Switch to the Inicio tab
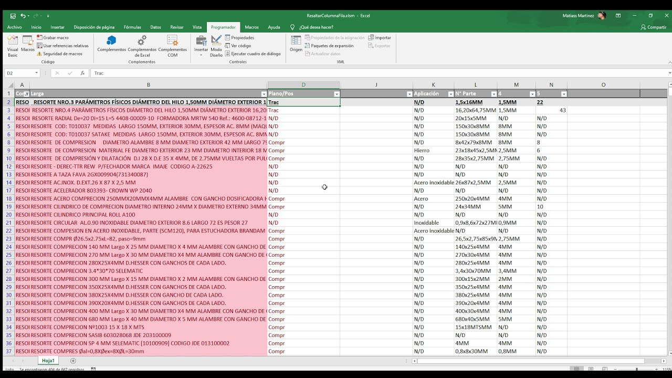The image size is (672, 378). click(36, 27)
